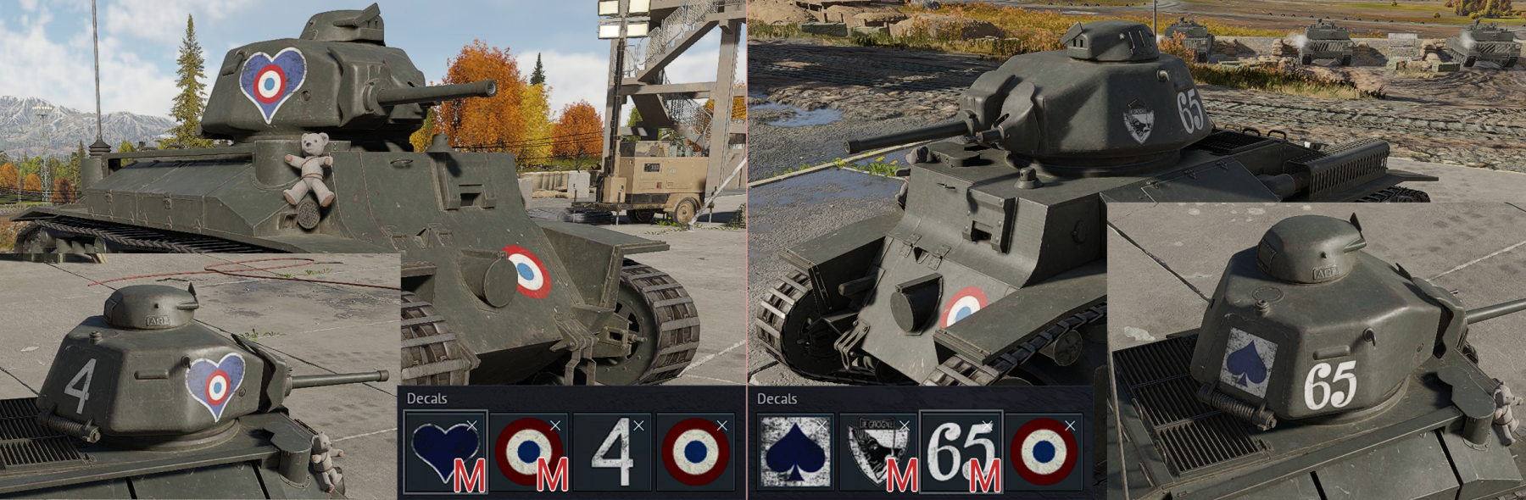This screenshot has height=500, width=1526.
Task: Remove the unmarked left roundel via X
Action: point(721,425)
